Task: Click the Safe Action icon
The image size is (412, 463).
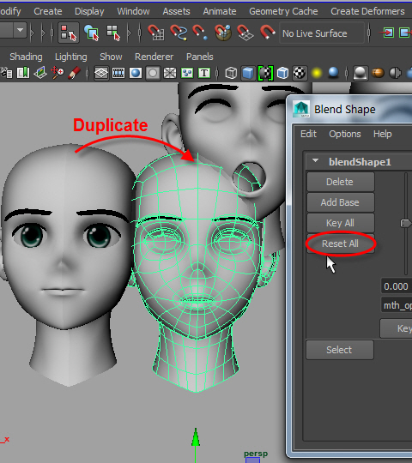Action: point(187,73)
